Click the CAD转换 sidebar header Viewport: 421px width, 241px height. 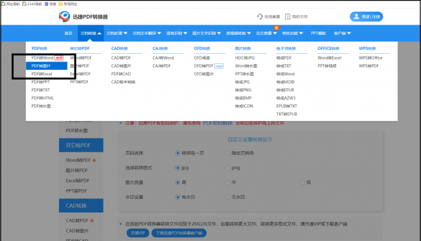tap(81, 205)
